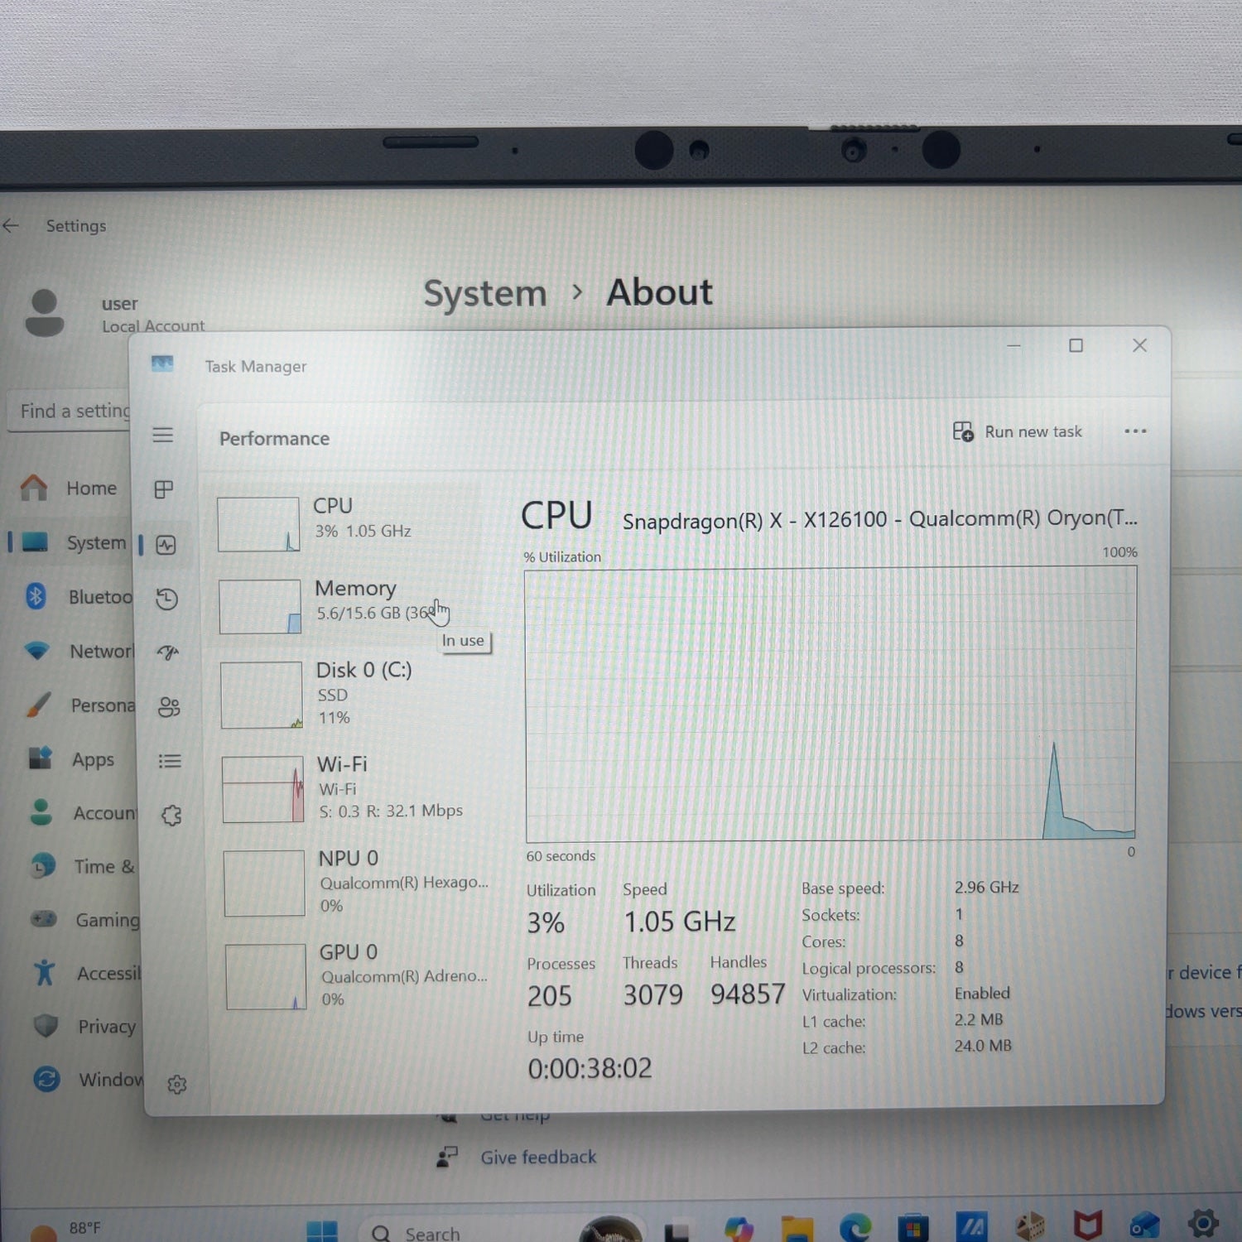Open the Task Manager hamburger navigation menu
1242x1242 pixels.
[x=163, y=435]
